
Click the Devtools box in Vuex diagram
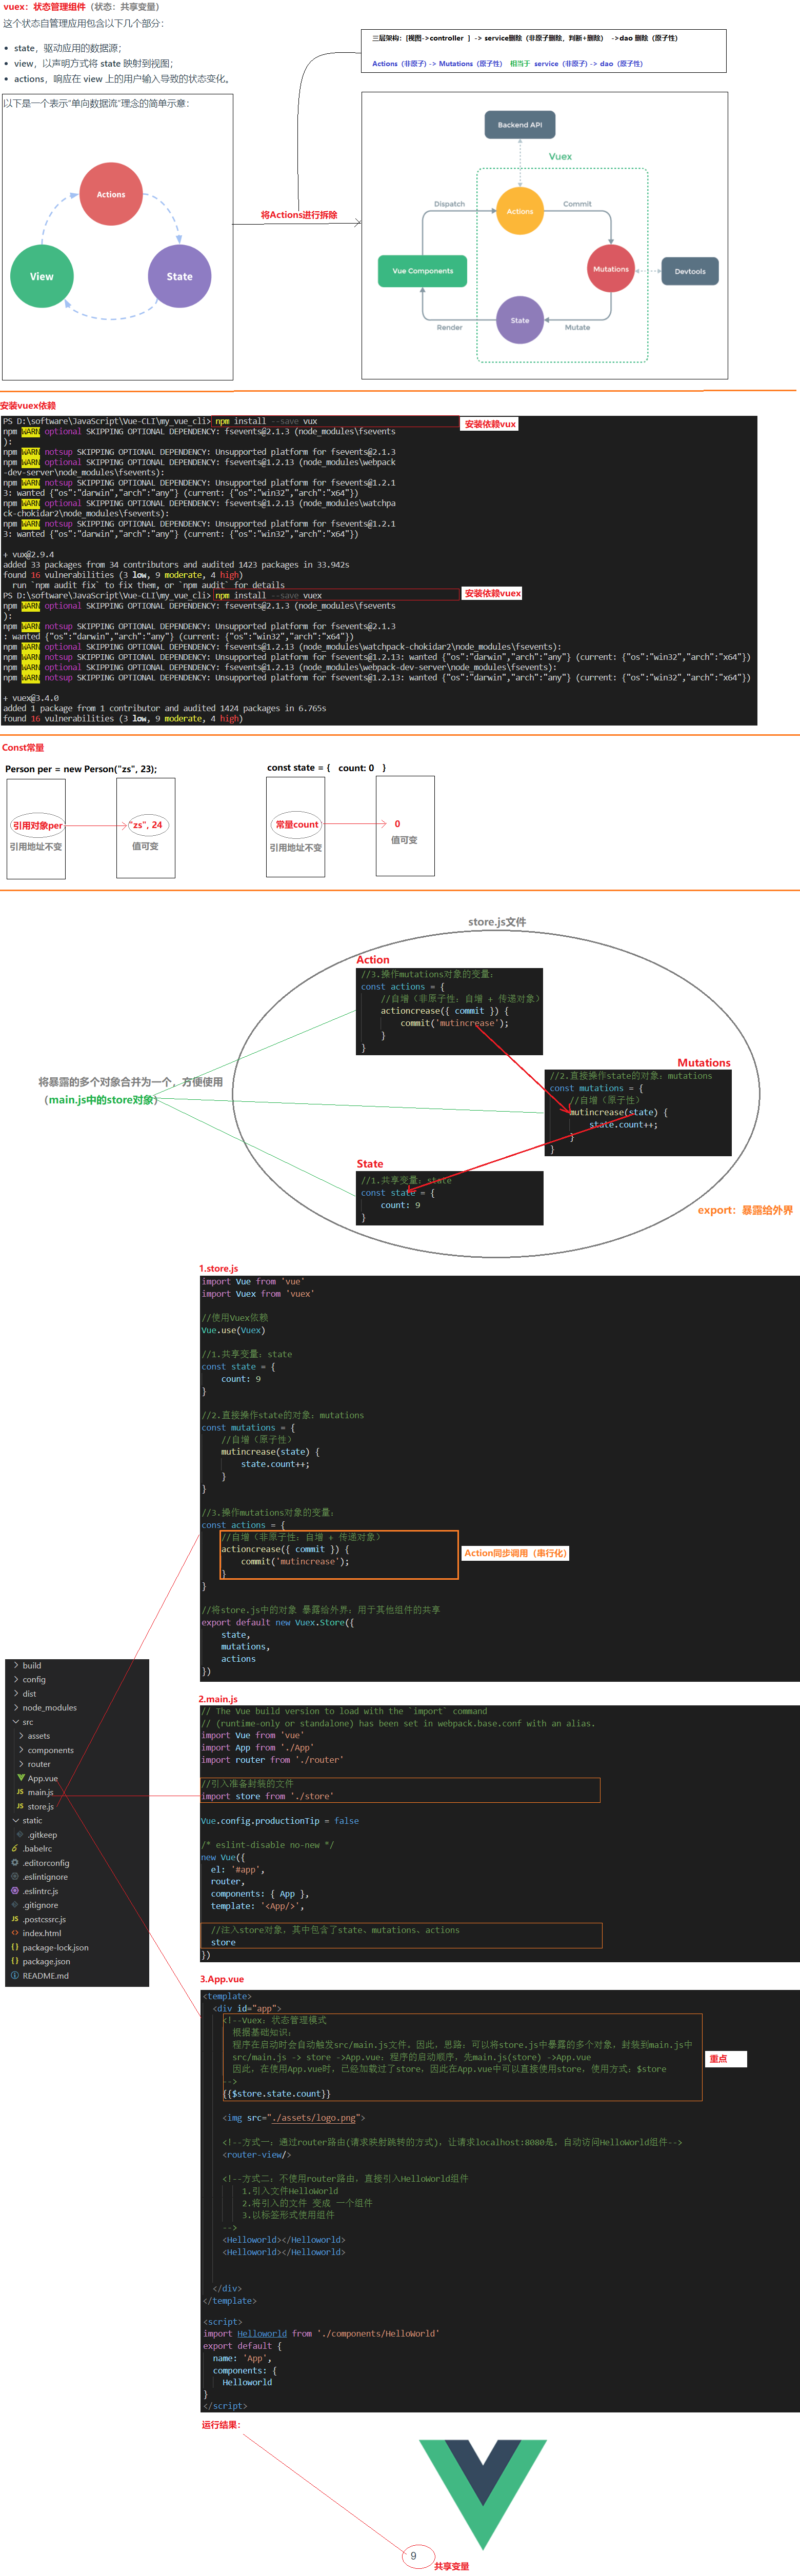[689, 271]
